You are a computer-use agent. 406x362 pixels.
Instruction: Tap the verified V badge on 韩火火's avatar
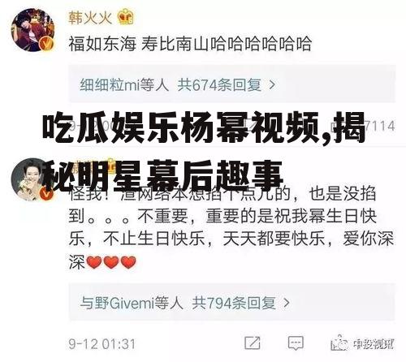(46, 44)
